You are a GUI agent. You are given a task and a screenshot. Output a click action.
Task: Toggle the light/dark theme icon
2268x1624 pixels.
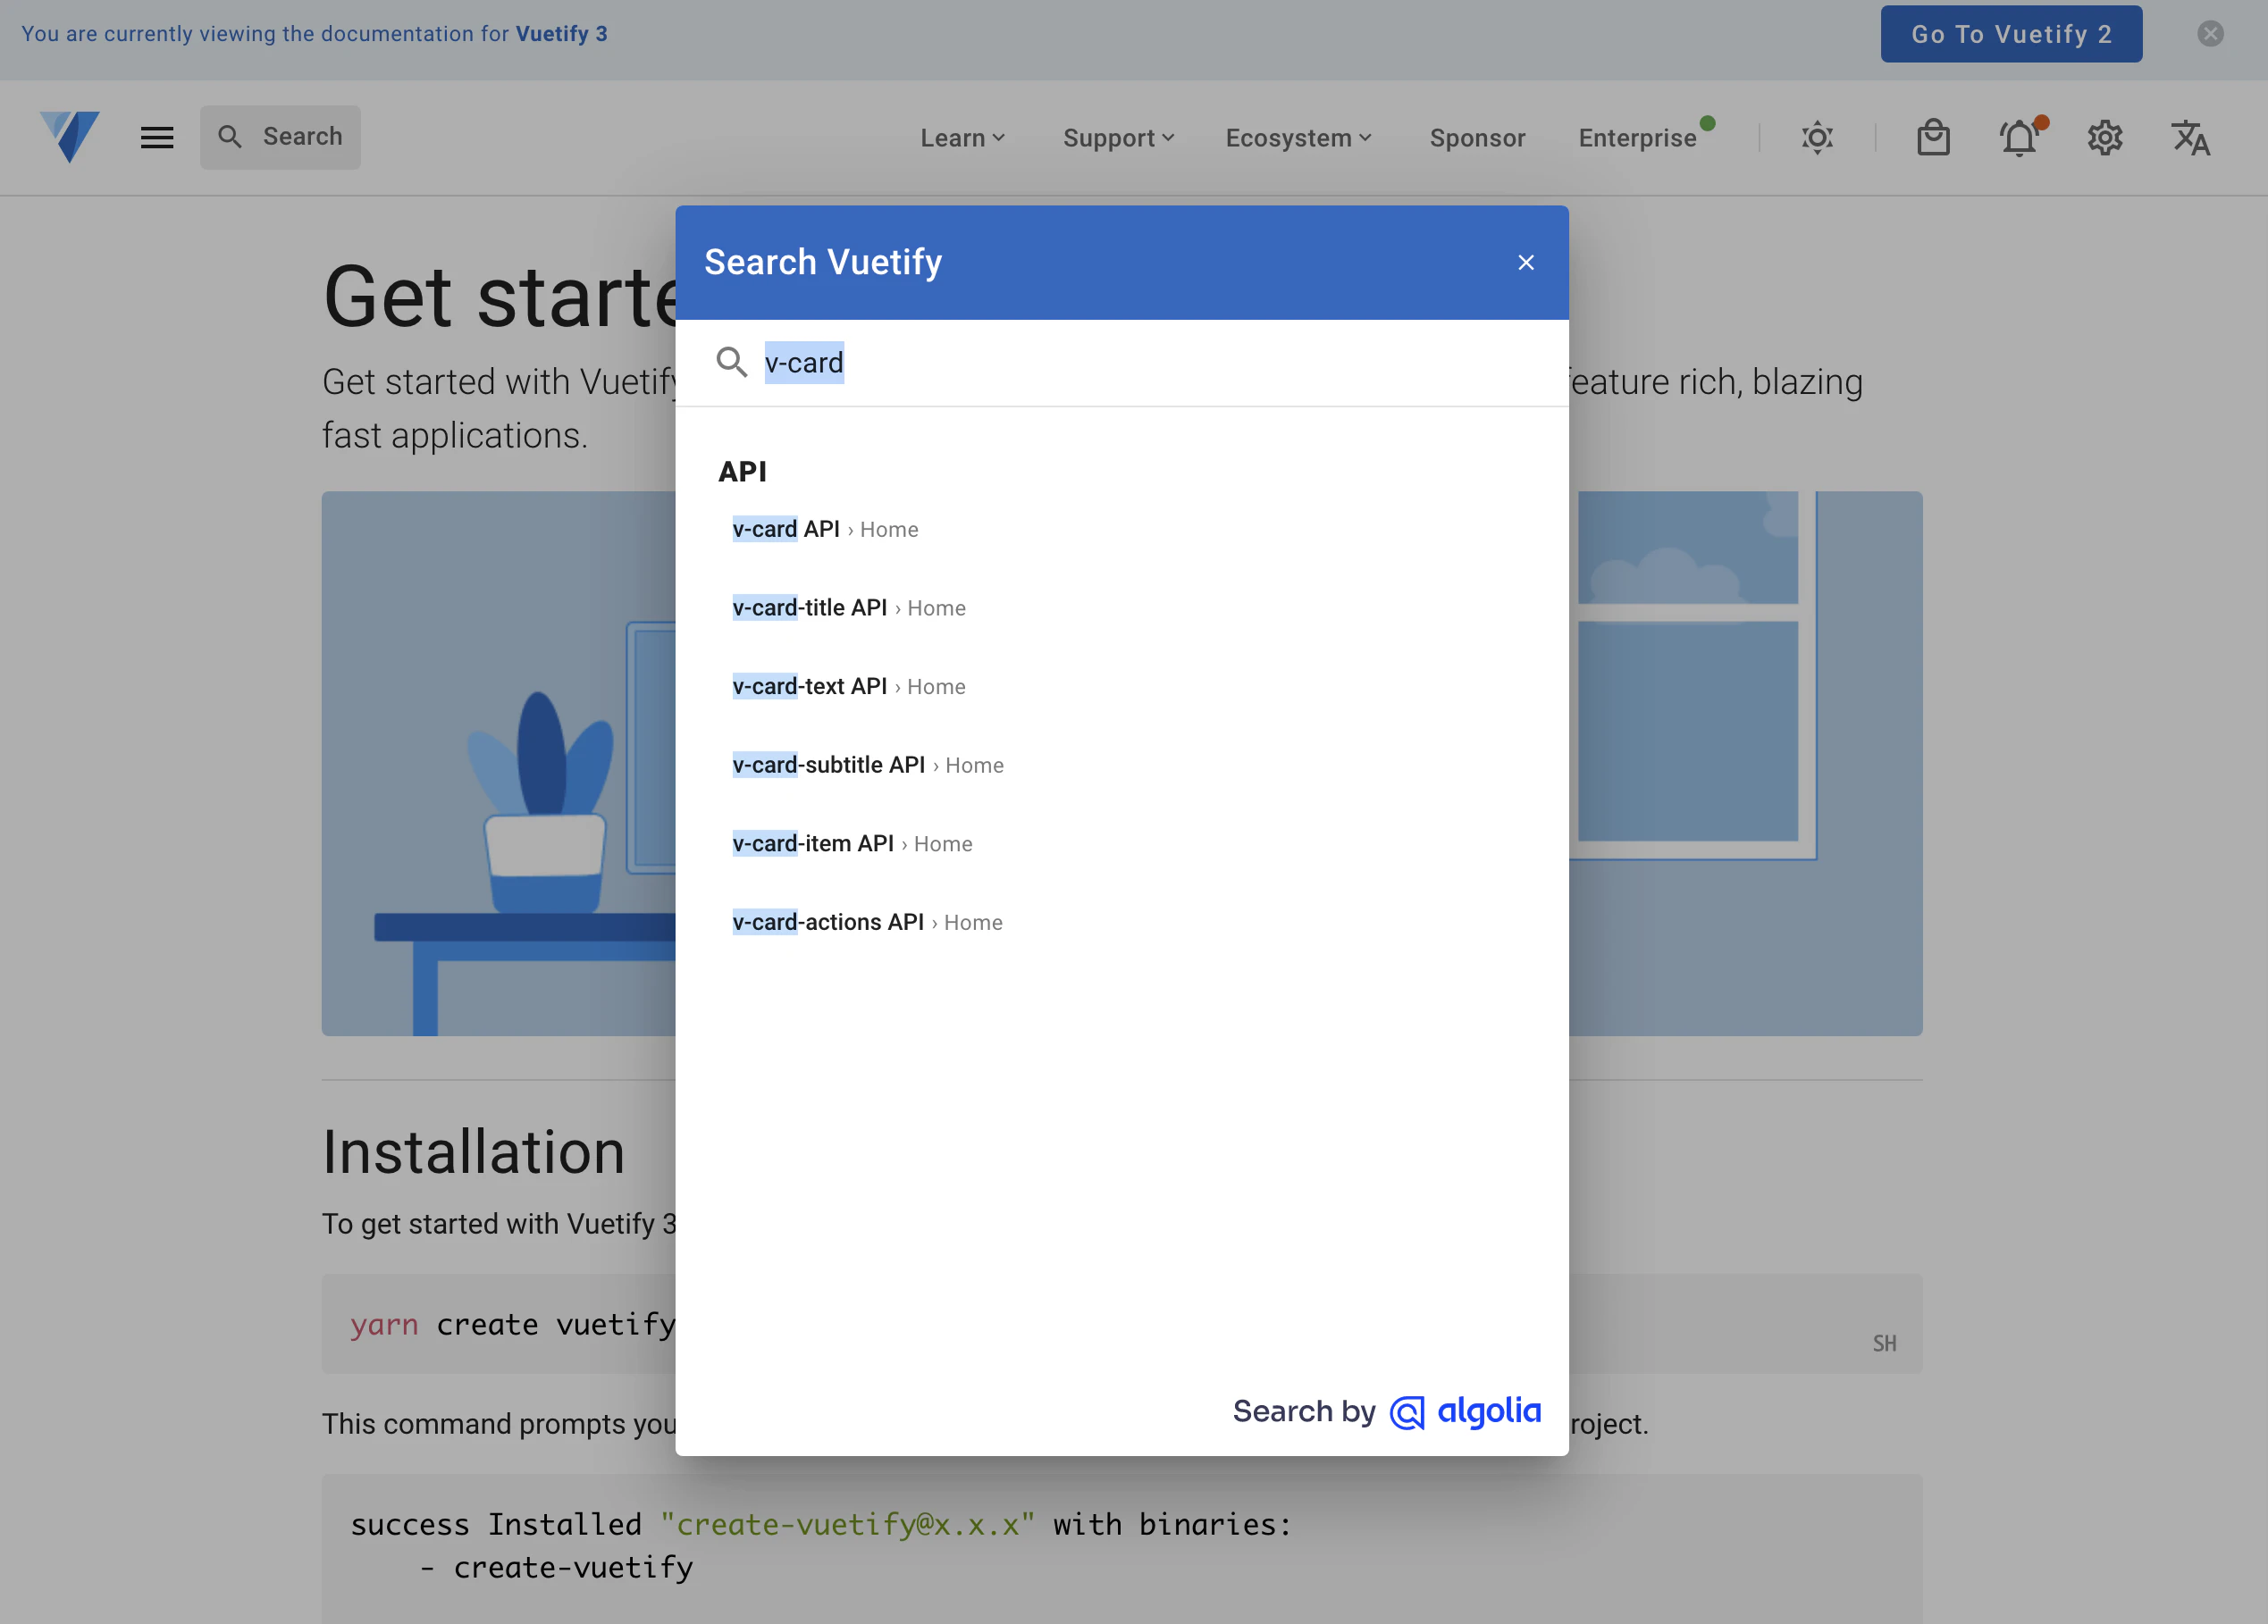1817,137
